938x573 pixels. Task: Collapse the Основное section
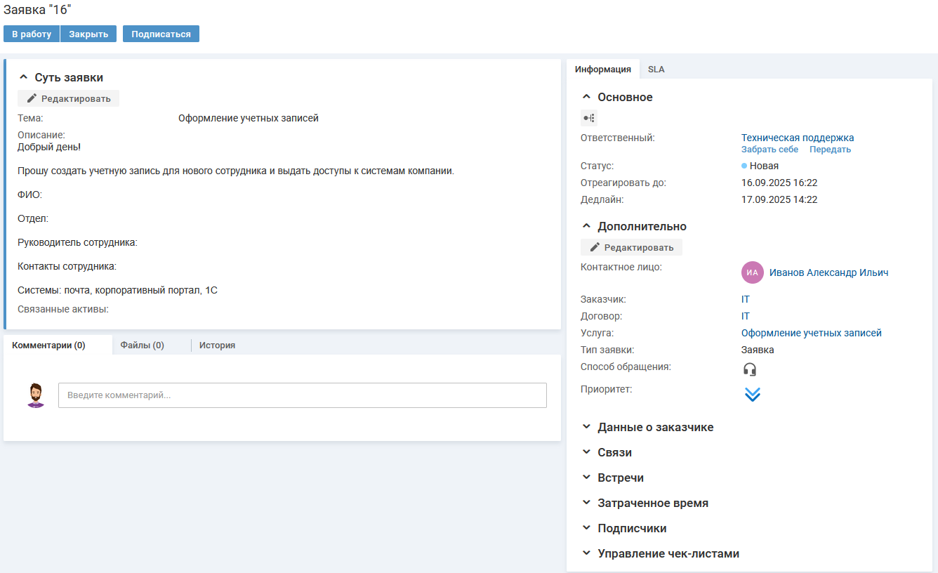coord(586,97)
